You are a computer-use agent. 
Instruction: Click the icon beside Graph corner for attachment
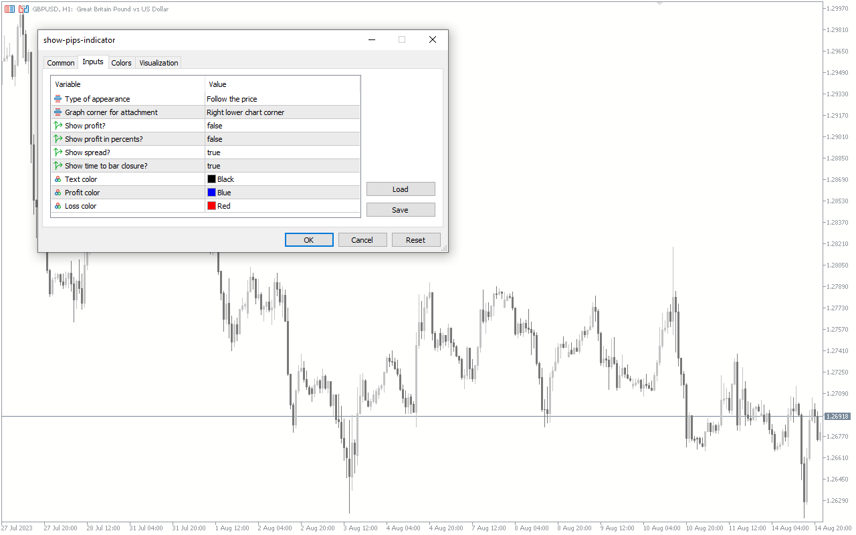58,112
